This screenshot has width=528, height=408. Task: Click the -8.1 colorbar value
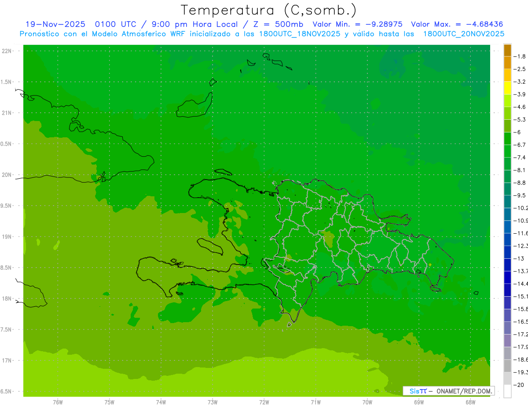pyautogui.click(x=520, y=170)
